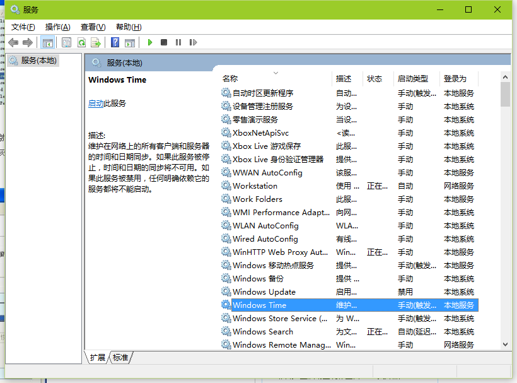517x383 pixels.
Task: Click the Refresh toolbar icon
Action: pyautogui.click(x=81, y=42)
